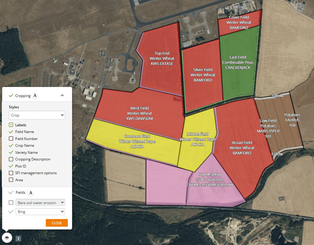The image size is (314, 245).
Task: Toggle the Bing basemap checkmark
Action: coord(11,212)
